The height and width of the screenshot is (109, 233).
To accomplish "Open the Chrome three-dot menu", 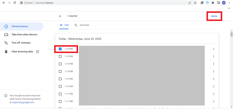I will tap(230, 3).
